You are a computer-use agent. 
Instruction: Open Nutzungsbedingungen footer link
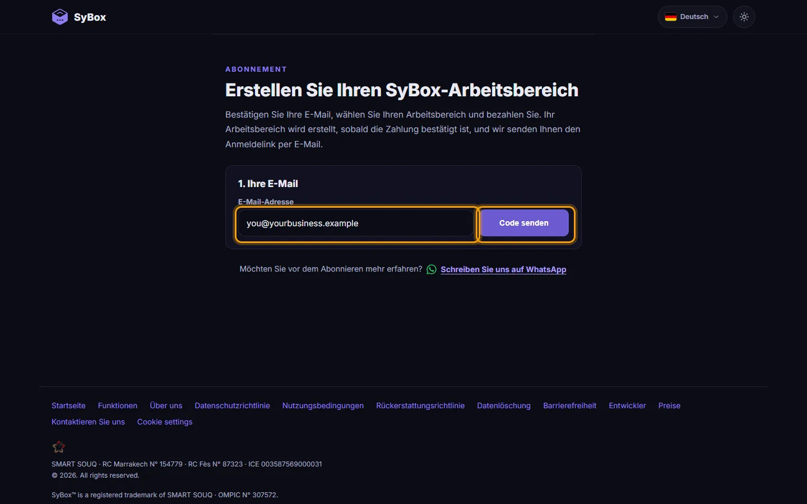(x=323, y=405)
